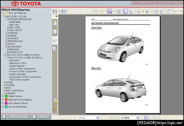Open the Attachments paperclip panel

coord(55,109)
